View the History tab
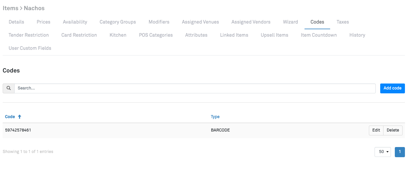This screenshot has width=410, height=170. [357, 35]
